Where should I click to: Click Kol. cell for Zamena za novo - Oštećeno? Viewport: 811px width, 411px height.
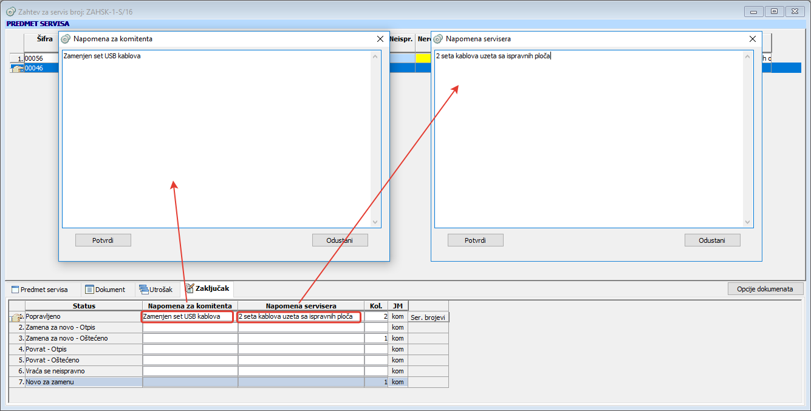tap(377, 338)
